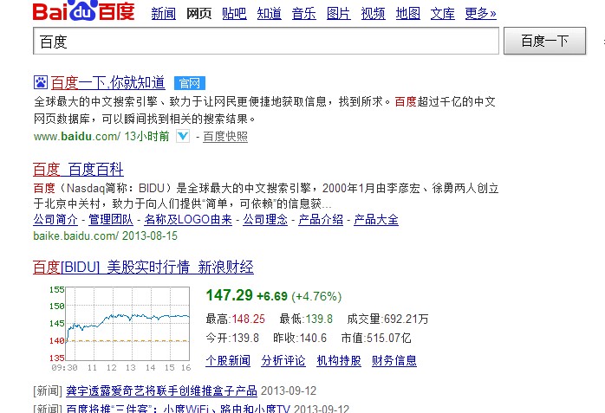The width and height of the screenshot is (605, 413).
Task: Open the 产品大全 sublink
Action: click(x=376, y=220)
